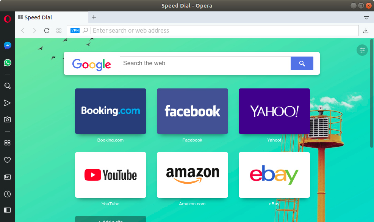This screenshot has height=222, width=374.
Task: Click the Facebook label under its tile
Action: coord(192,140)
